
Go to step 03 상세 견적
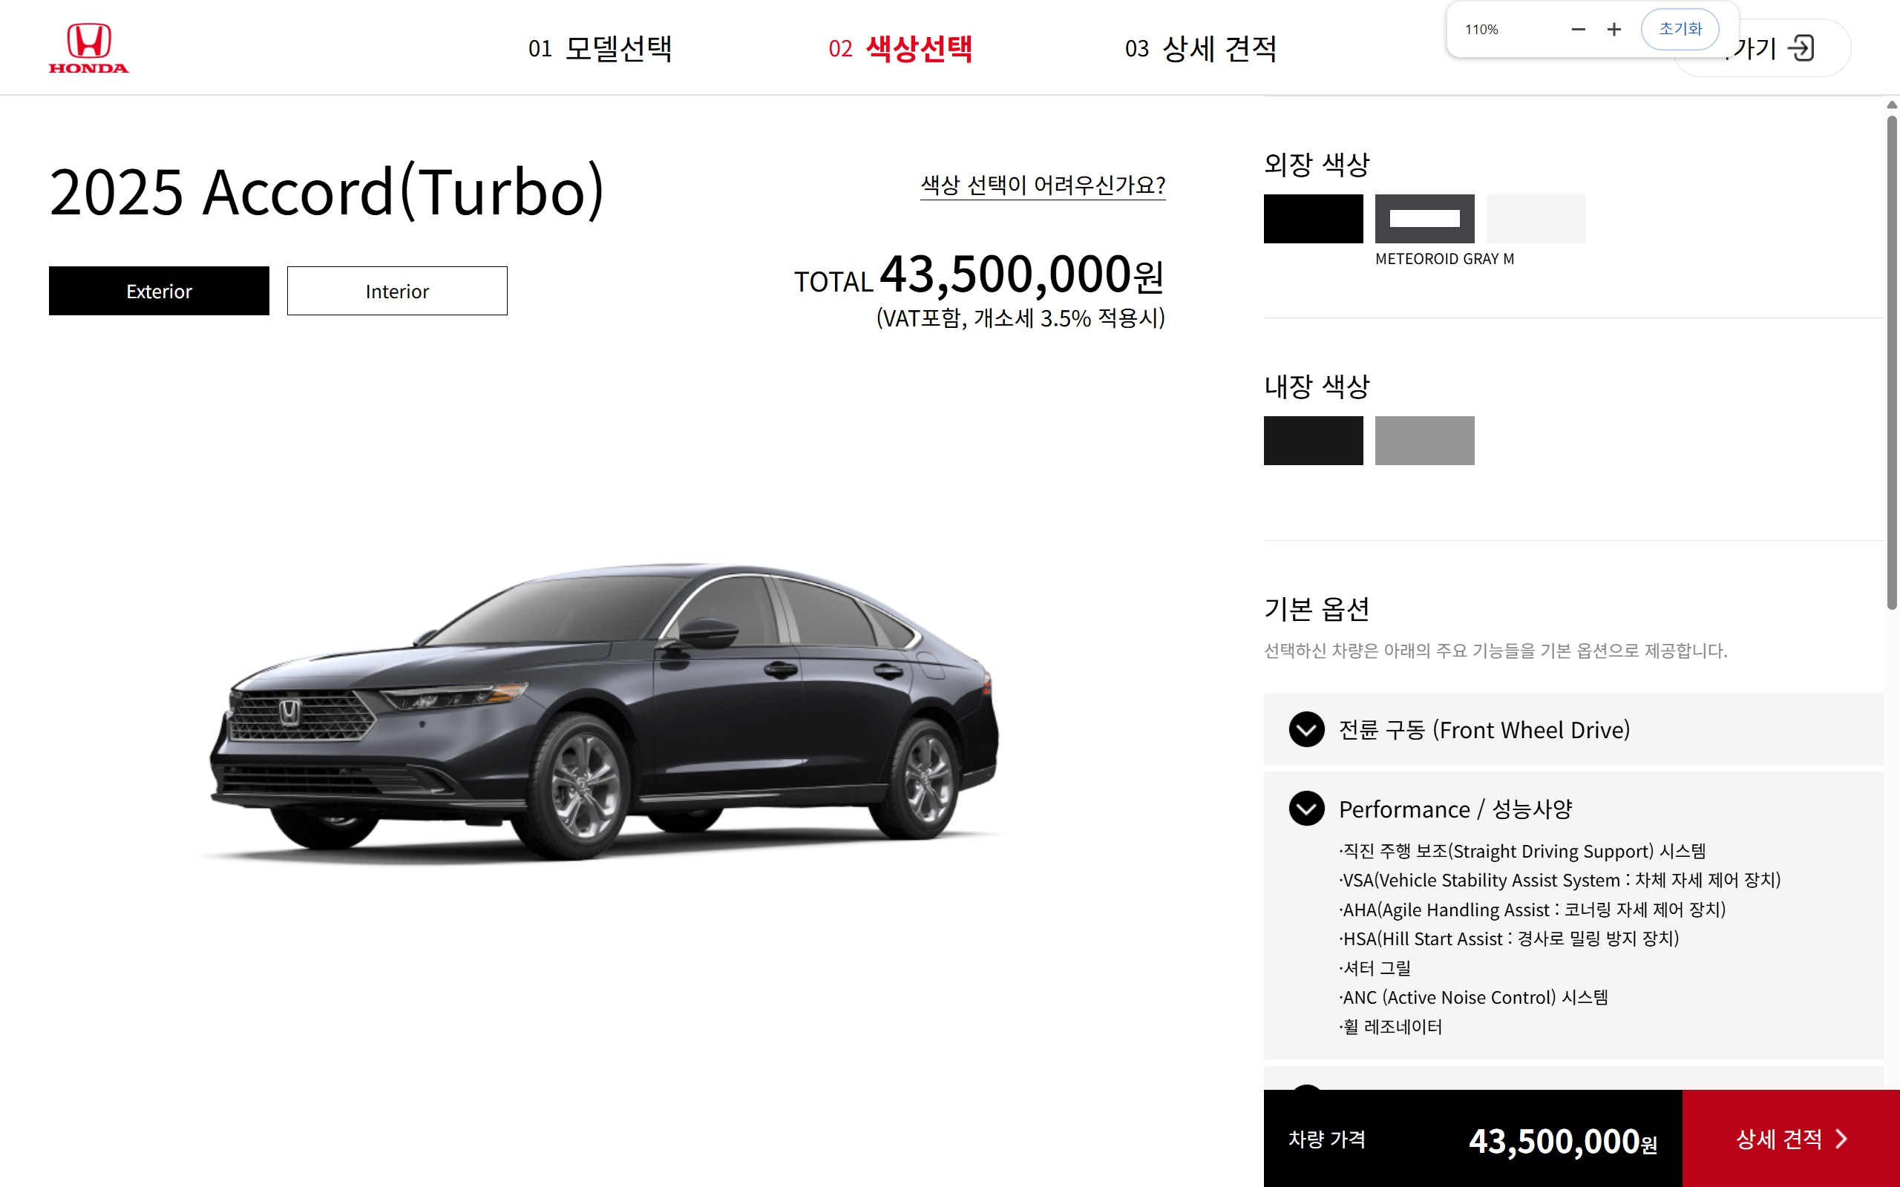(1200, 48)
